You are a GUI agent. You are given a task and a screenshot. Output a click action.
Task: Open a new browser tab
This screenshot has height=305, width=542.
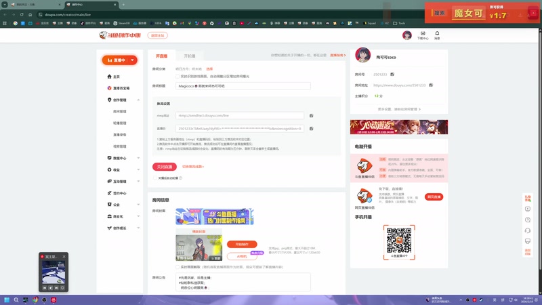pyautogui.click(x=123, y=5)
